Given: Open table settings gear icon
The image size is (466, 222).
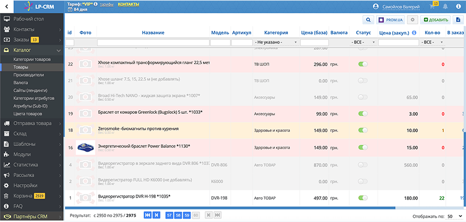Looking at the screenshot, I should pyautogui.click(x=413, y=20).
